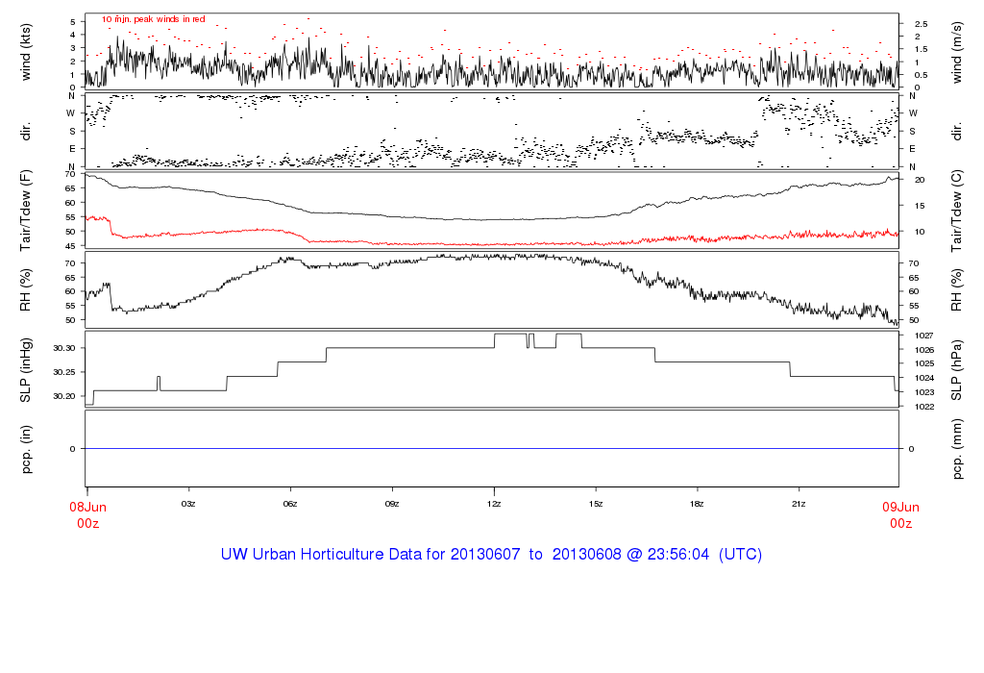
Task: Click the '12z' time tick label
Action: pyautogui.click(x=494, y=504)
